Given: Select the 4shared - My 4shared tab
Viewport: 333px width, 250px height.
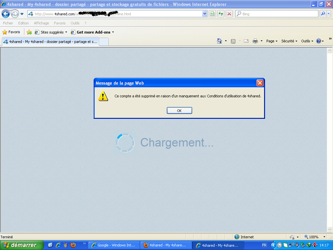Looking at the screenshot, I should click(50, 42).
